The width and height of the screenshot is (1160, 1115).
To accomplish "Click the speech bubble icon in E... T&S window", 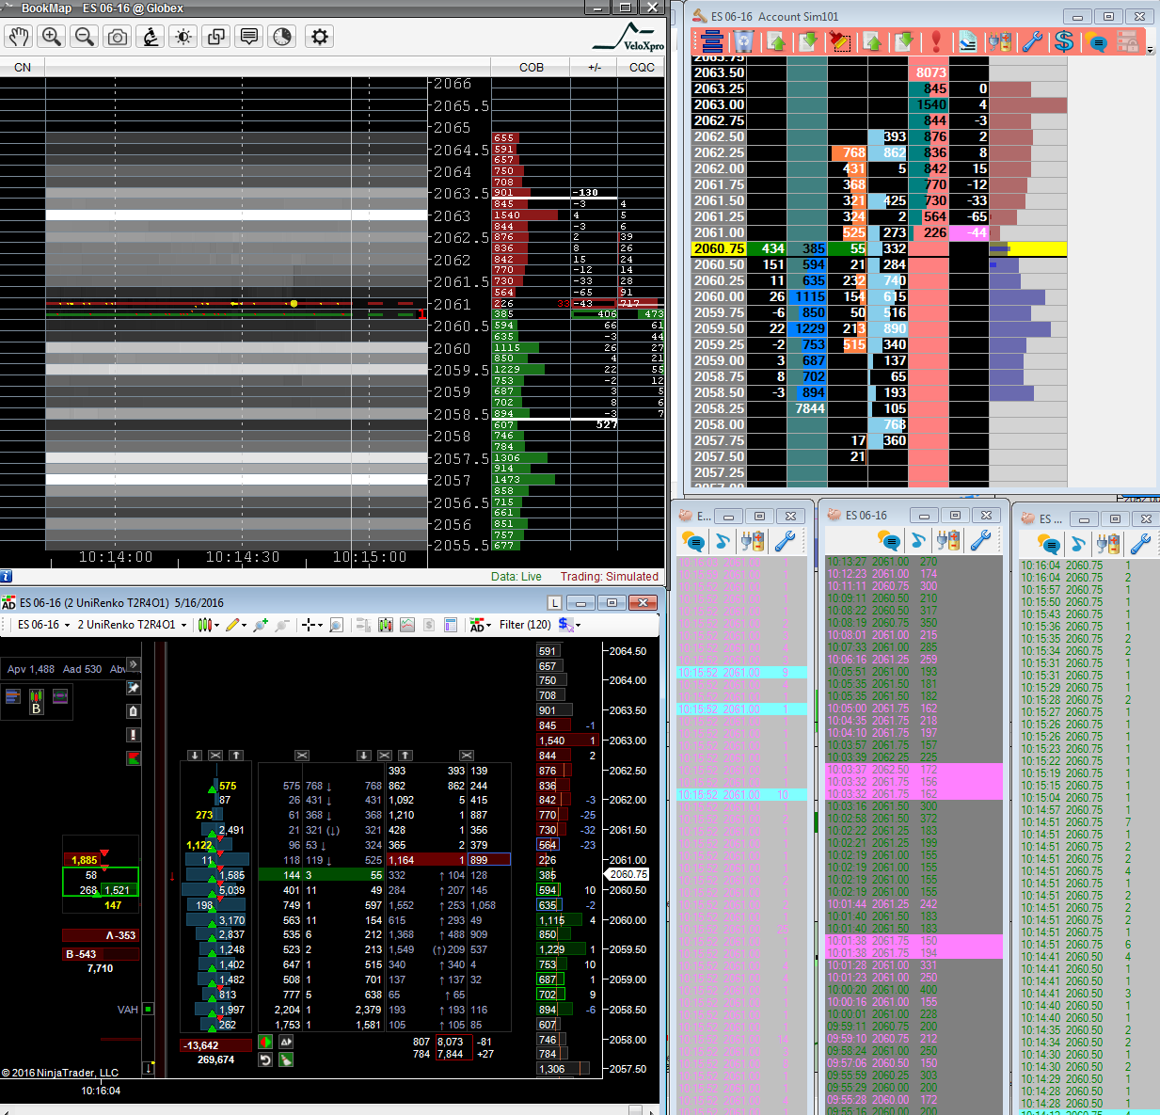I will 693,541.
